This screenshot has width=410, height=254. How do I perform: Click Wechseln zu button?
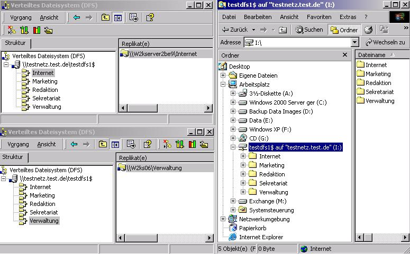pyautogui.click(x=385, y=42)
